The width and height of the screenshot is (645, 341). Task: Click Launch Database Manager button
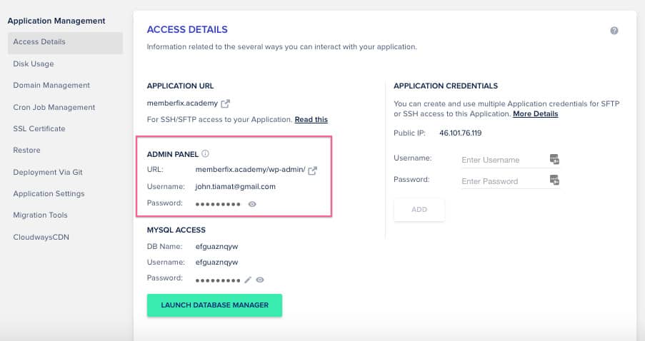[x=214, y=305]
